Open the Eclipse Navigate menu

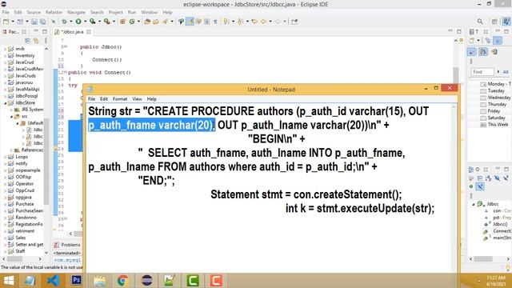[76, 12]
